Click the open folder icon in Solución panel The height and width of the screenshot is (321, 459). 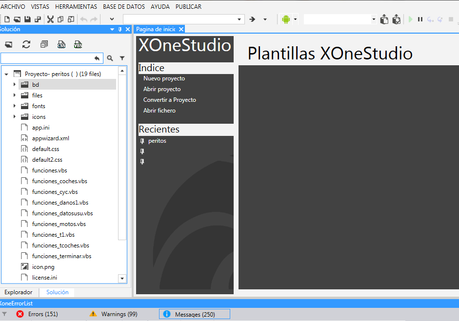pos(9,44)
